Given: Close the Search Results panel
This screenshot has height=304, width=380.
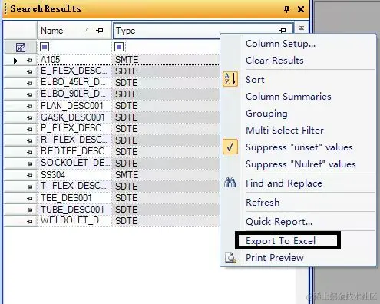Looking at the screenshot, I should click(x=301, y=9).
